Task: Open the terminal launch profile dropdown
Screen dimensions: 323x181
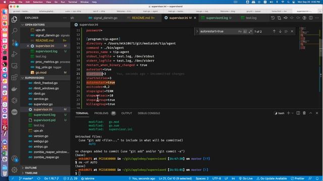Action: (293, 113)
